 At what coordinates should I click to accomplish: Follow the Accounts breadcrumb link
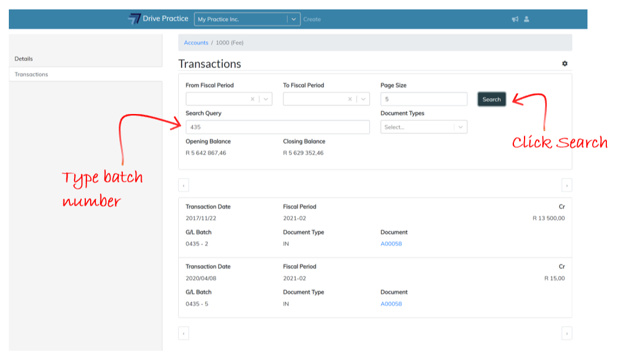click(x=196, y=43)
